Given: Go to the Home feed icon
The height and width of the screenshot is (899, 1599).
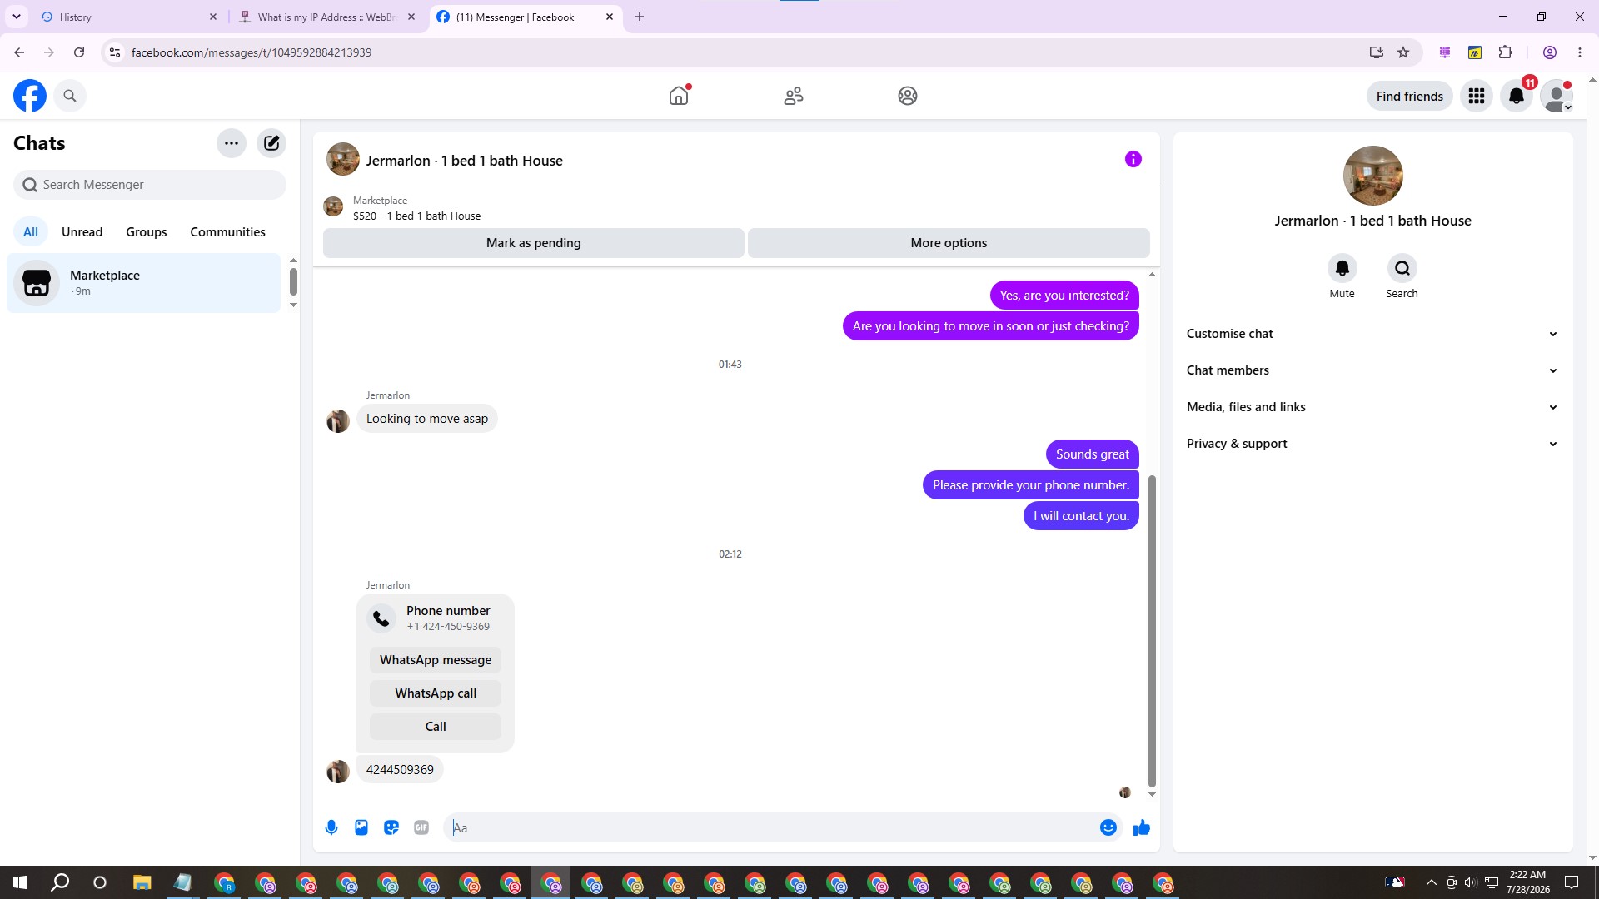Looking at the screenshot, I should click(679, 96).
